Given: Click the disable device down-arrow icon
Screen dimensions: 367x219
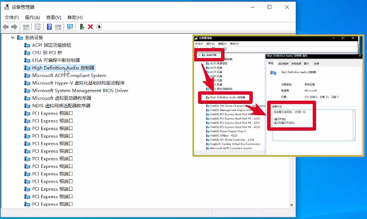Looking at the screenshot, I should [x=99, y=27].
